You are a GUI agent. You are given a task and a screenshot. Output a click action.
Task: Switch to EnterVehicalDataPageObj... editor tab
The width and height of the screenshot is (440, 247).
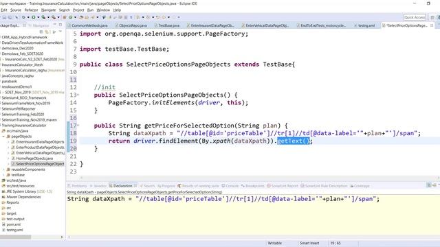click(x=265, y=25)
